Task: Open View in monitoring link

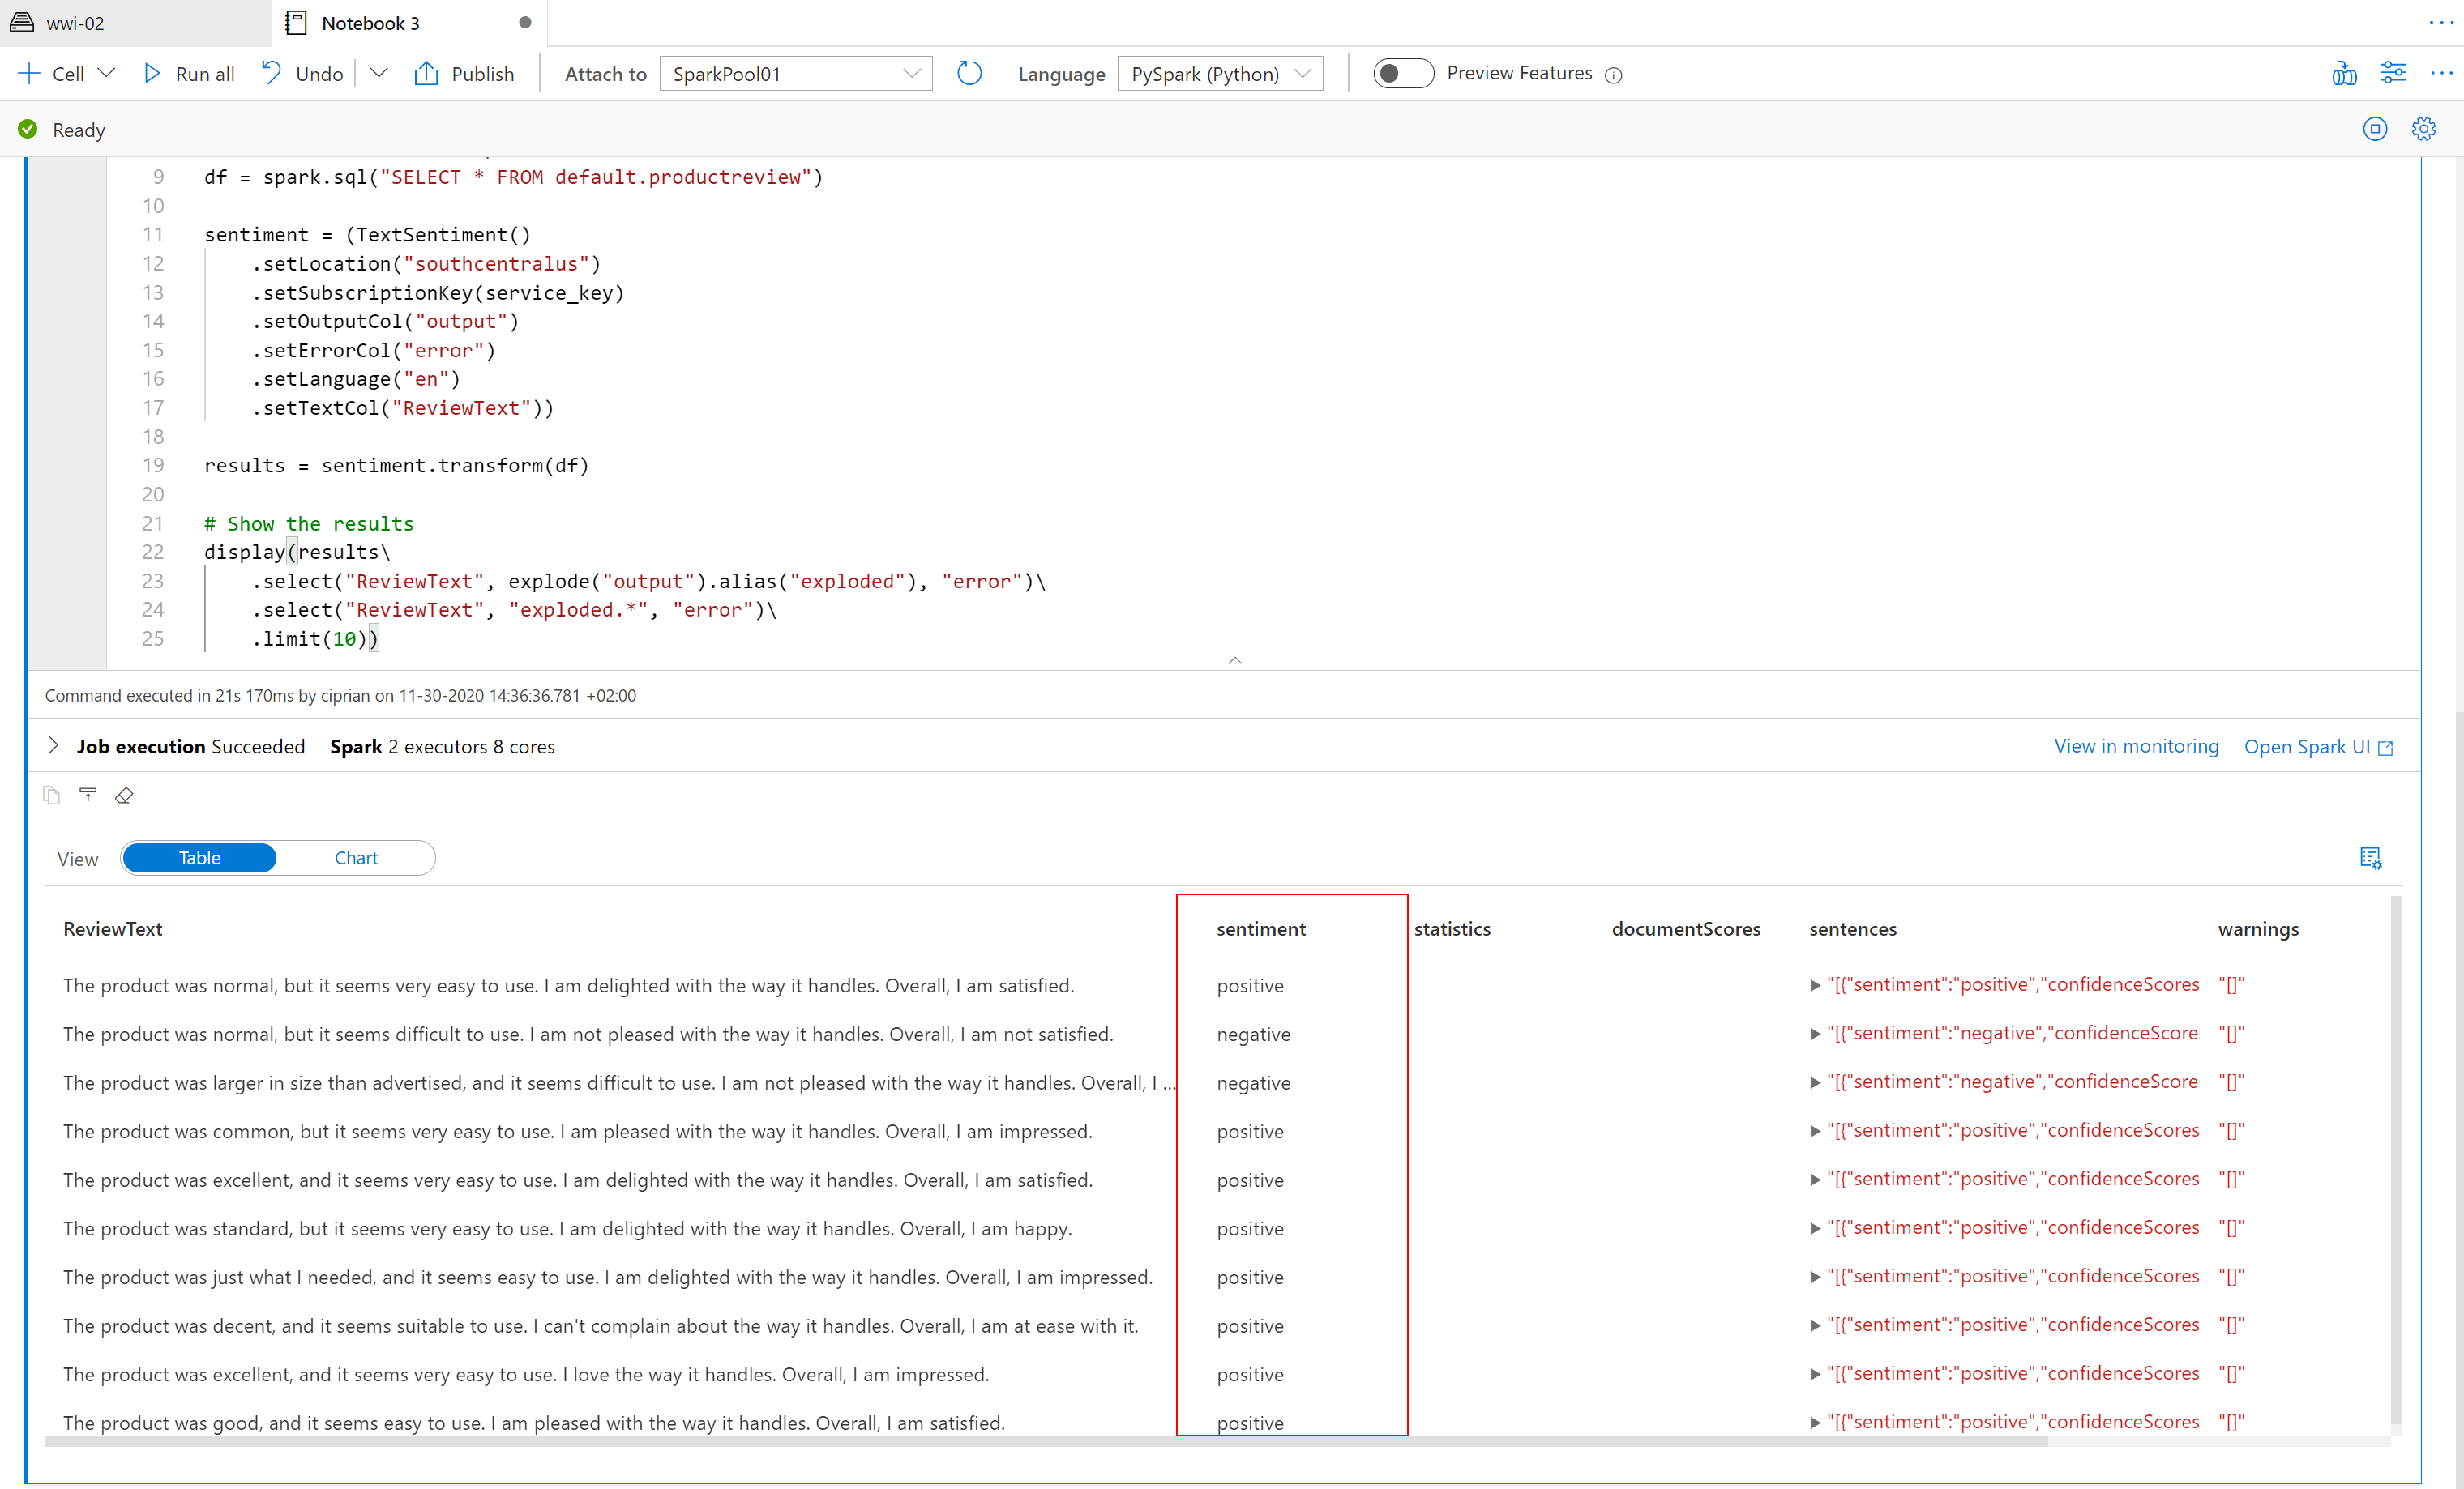Action: [2136, 745]
